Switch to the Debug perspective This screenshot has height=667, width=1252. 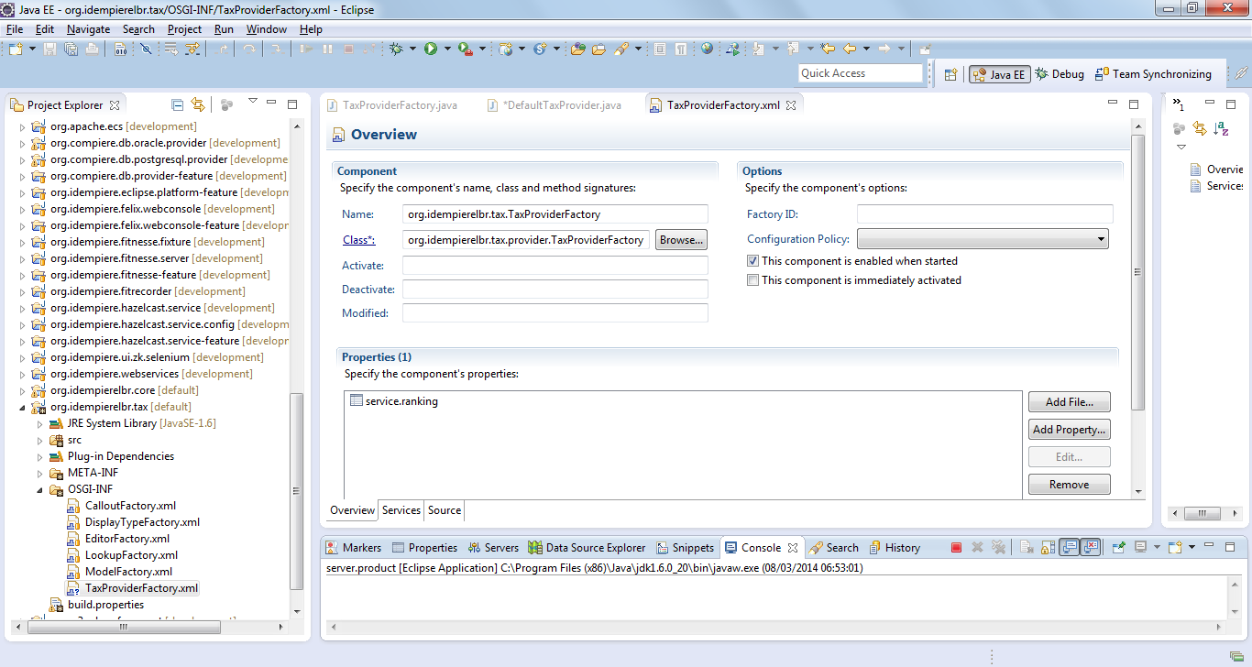1059,74
